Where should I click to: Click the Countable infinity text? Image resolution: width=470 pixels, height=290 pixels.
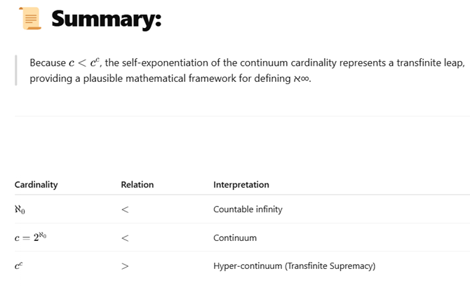pos(248,209)
